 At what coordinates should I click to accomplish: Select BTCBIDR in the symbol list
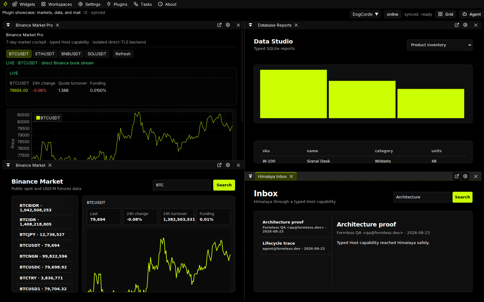[45, 208]
